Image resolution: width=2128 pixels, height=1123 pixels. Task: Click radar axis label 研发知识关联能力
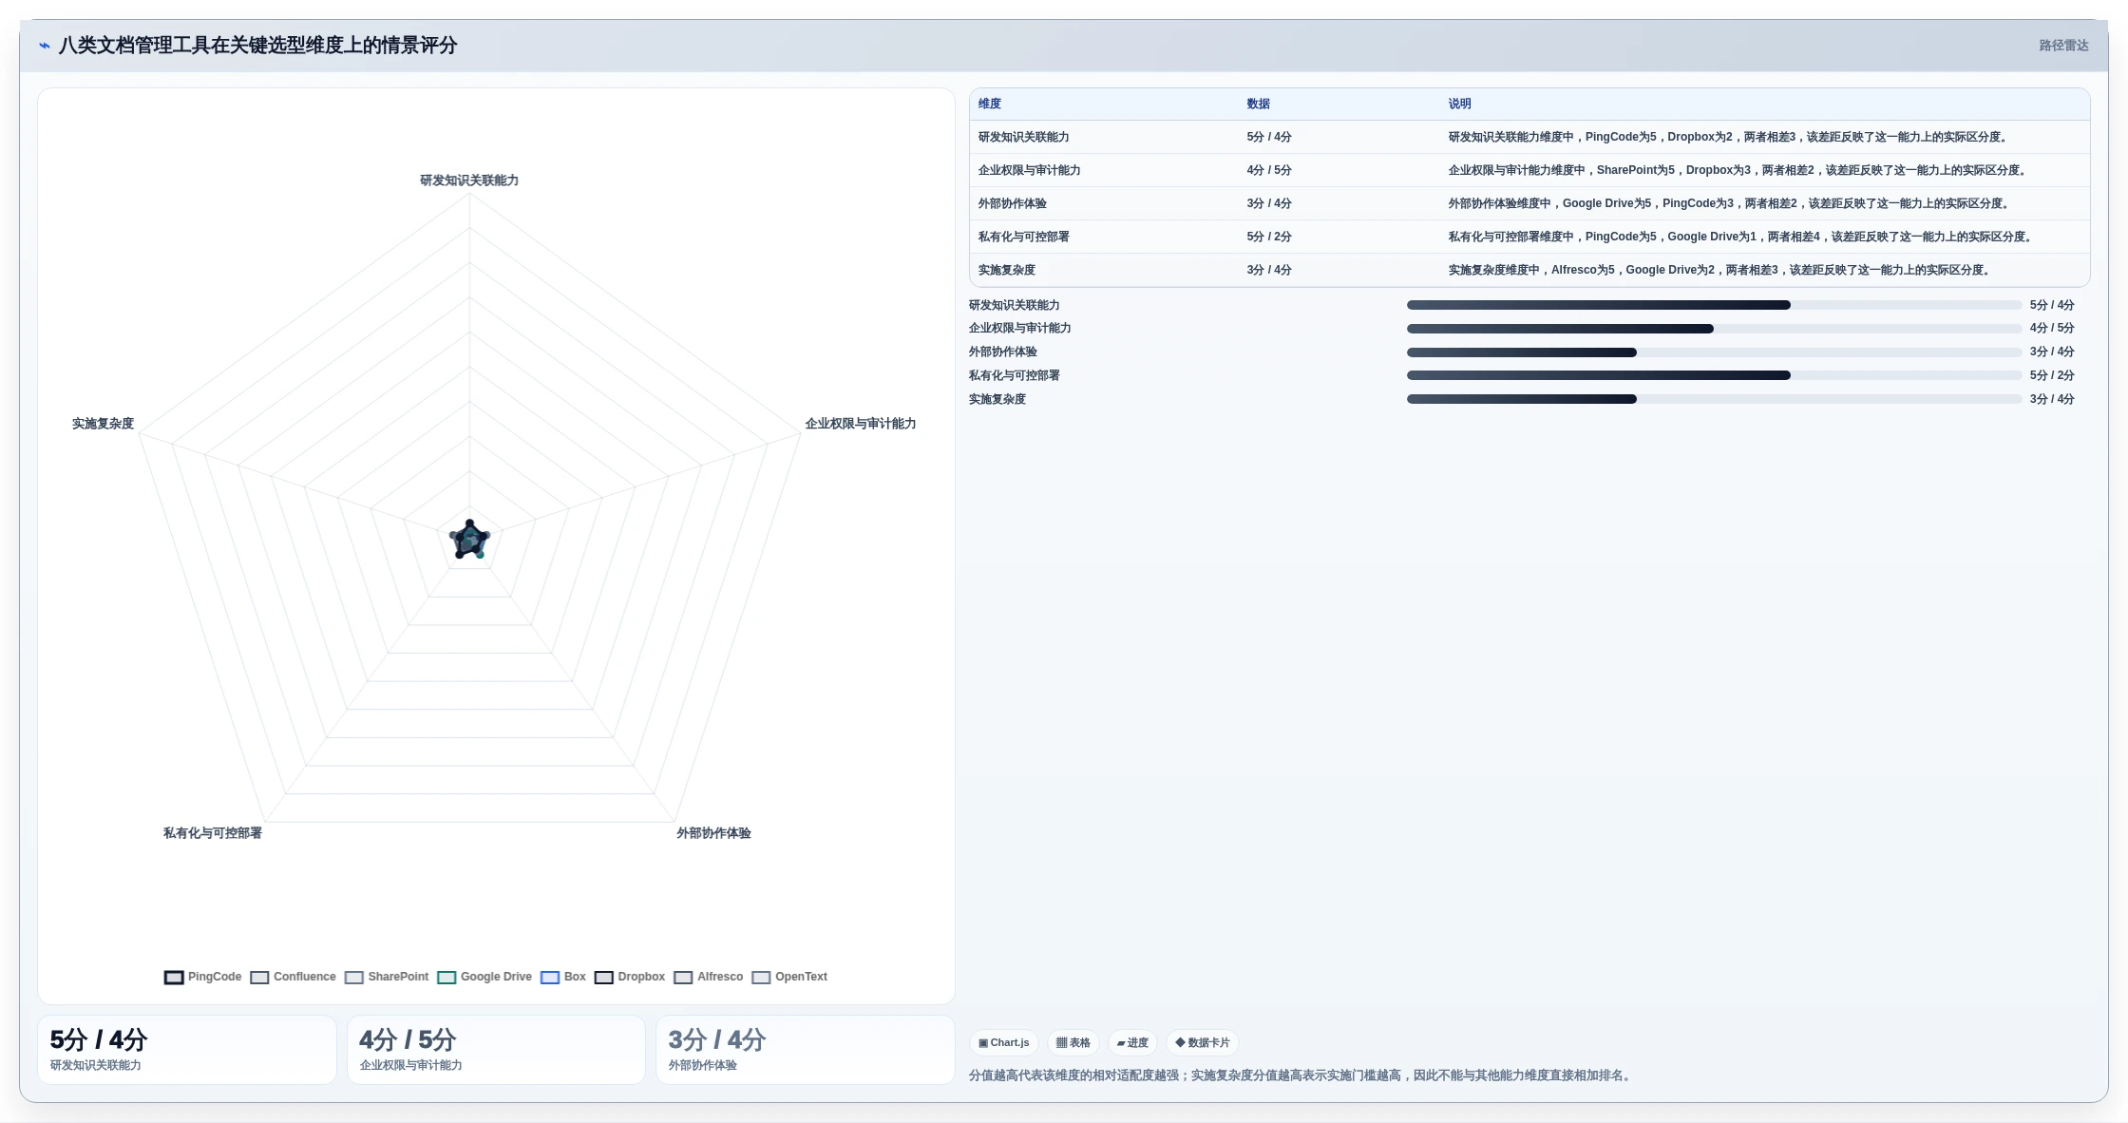pos(469,181)
